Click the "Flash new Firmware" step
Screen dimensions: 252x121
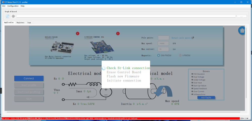click(x=123, y=76)
